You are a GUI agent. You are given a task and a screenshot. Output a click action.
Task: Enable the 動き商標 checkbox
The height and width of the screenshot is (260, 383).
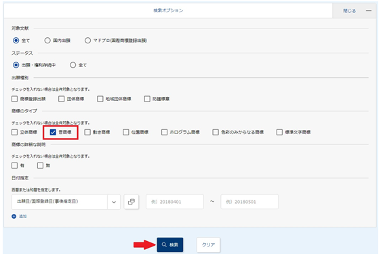click(87, 132)
